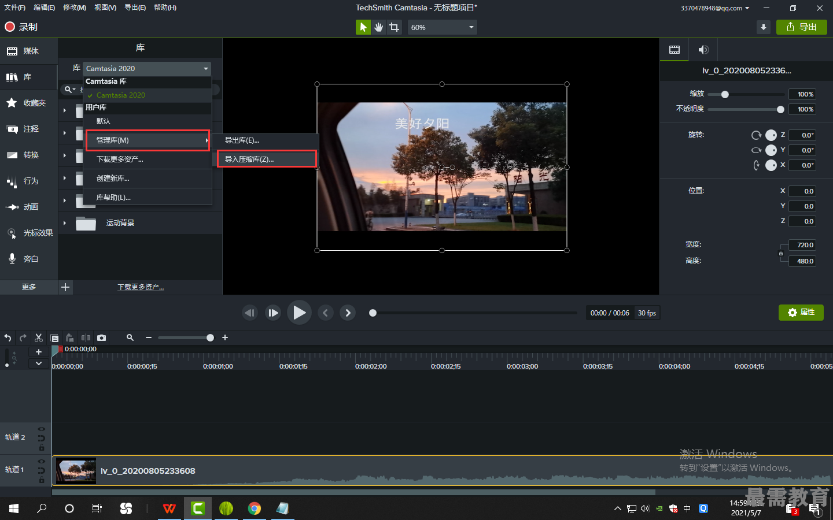The height and width of the screenshot is (520, 833).
Task: Click the 更多 more button
Action: 29,287
